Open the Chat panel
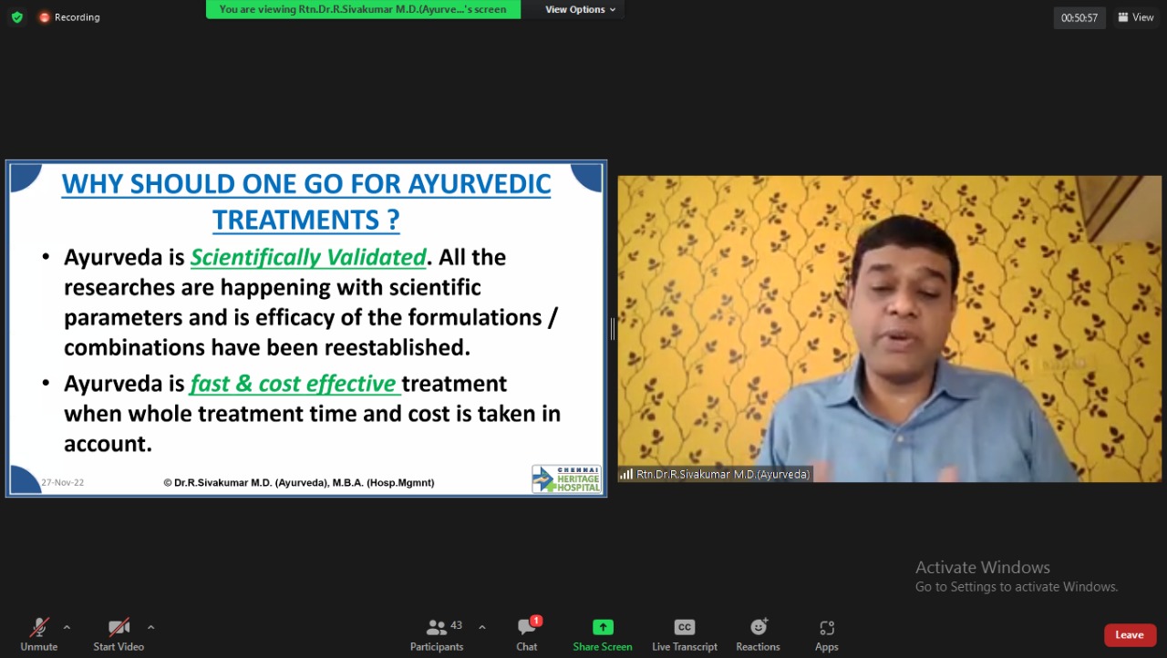This screenshot has width=1167, height=658. (527, 634)
